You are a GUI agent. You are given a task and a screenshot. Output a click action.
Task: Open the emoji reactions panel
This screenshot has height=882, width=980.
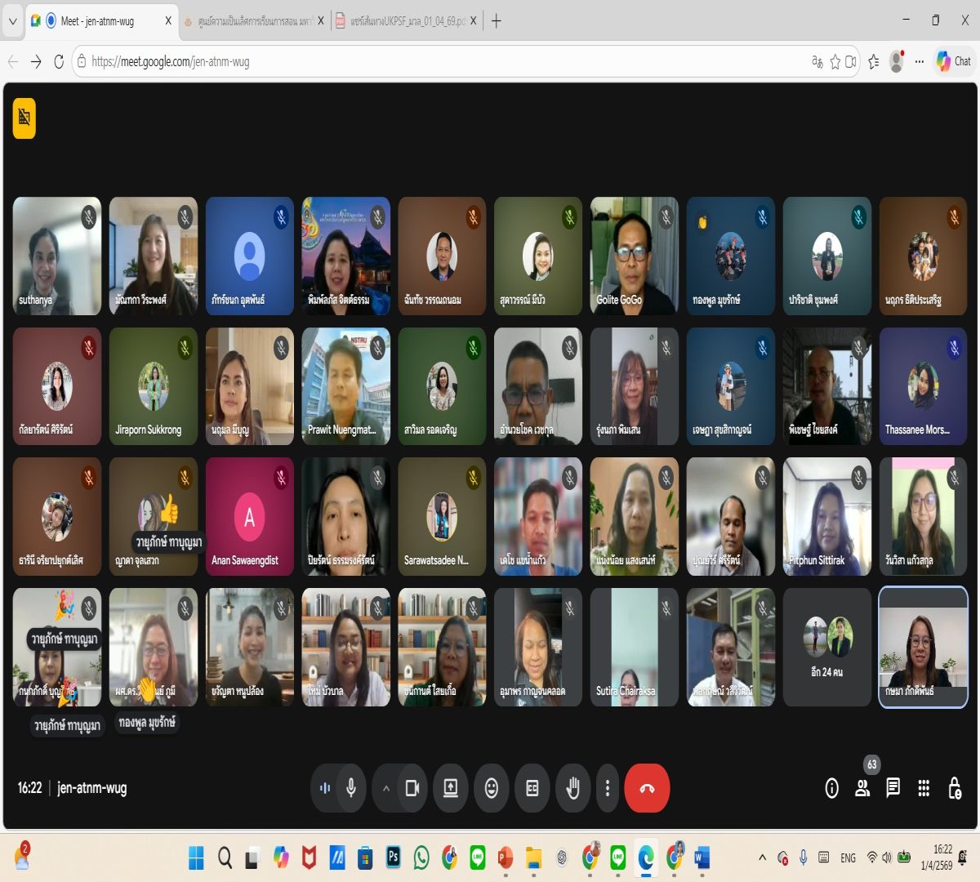coord(492,788)
